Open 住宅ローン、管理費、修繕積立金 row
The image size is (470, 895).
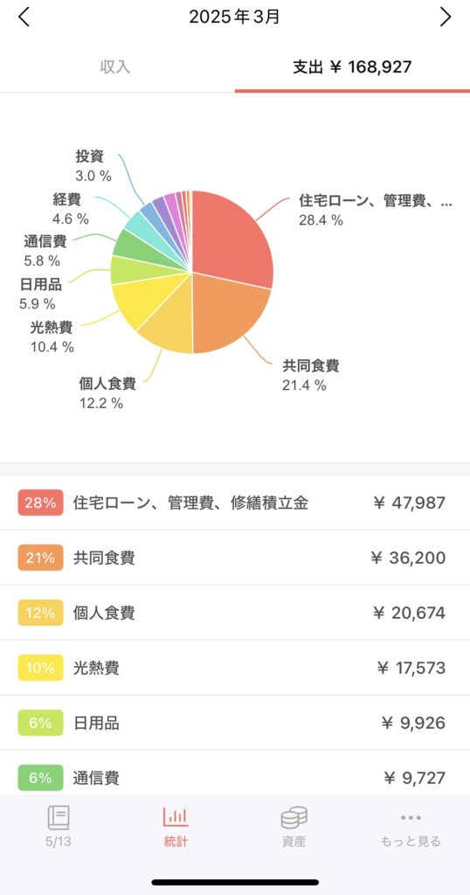pyautogui.click(x=235, y=503)
